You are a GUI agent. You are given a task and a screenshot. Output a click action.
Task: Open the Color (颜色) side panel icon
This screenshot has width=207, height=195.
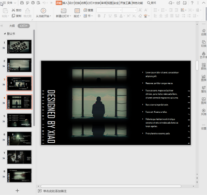pos(203,66)
